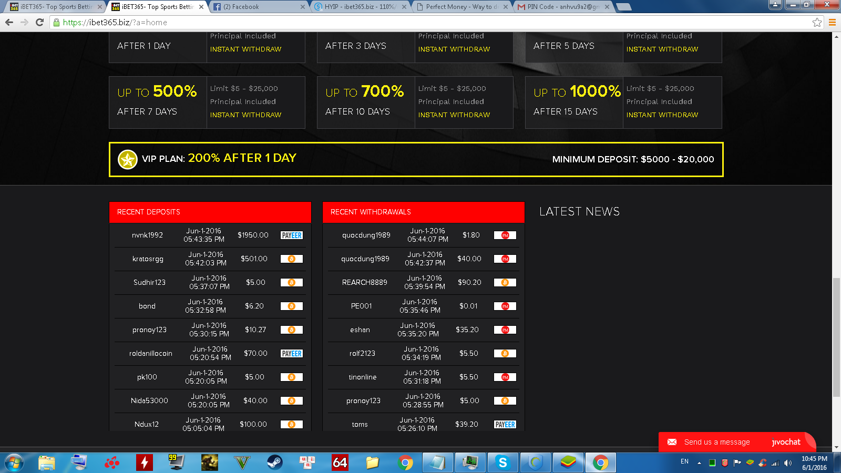Image resolution: width=841 pixels, height=473 pixels.
Task: Click the Chrome forward navigation arrow
Action: tap(24, 23)
